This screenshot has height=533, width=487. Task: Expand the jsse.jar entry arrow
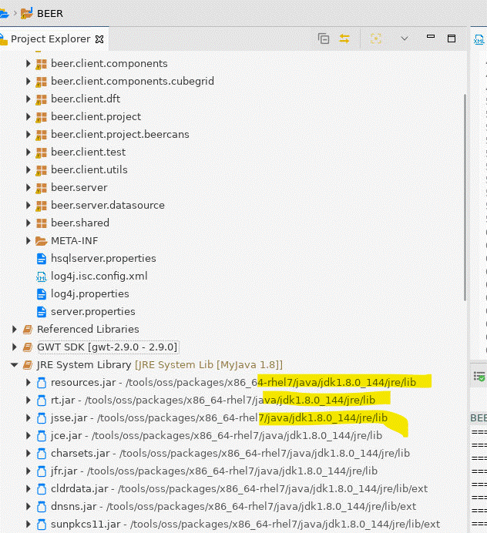point(29,417)
